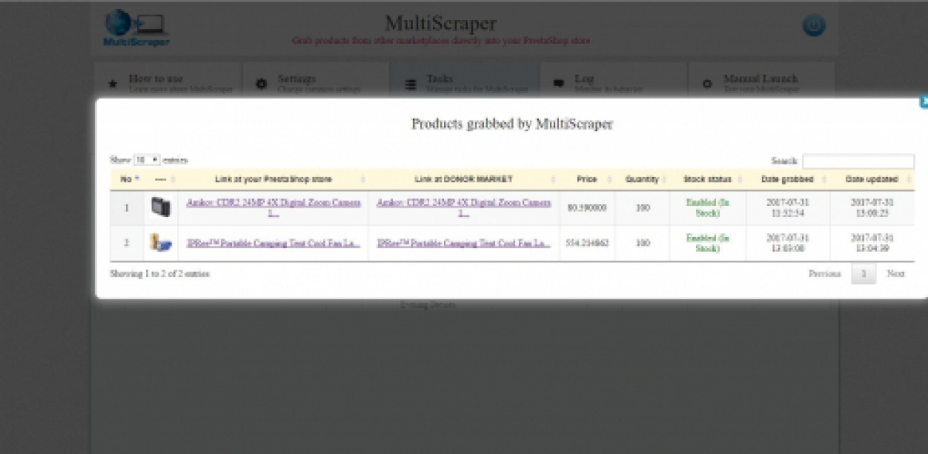Open the Amkov CDR2 camera Prestashop link
928x454 pixels.
coord(273,203)
